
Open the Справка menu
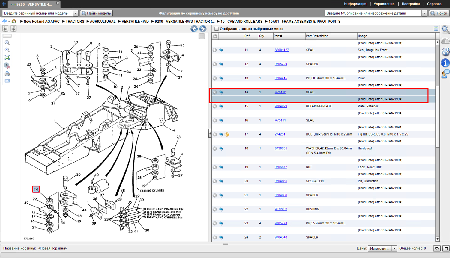click(x=434, y=4)
